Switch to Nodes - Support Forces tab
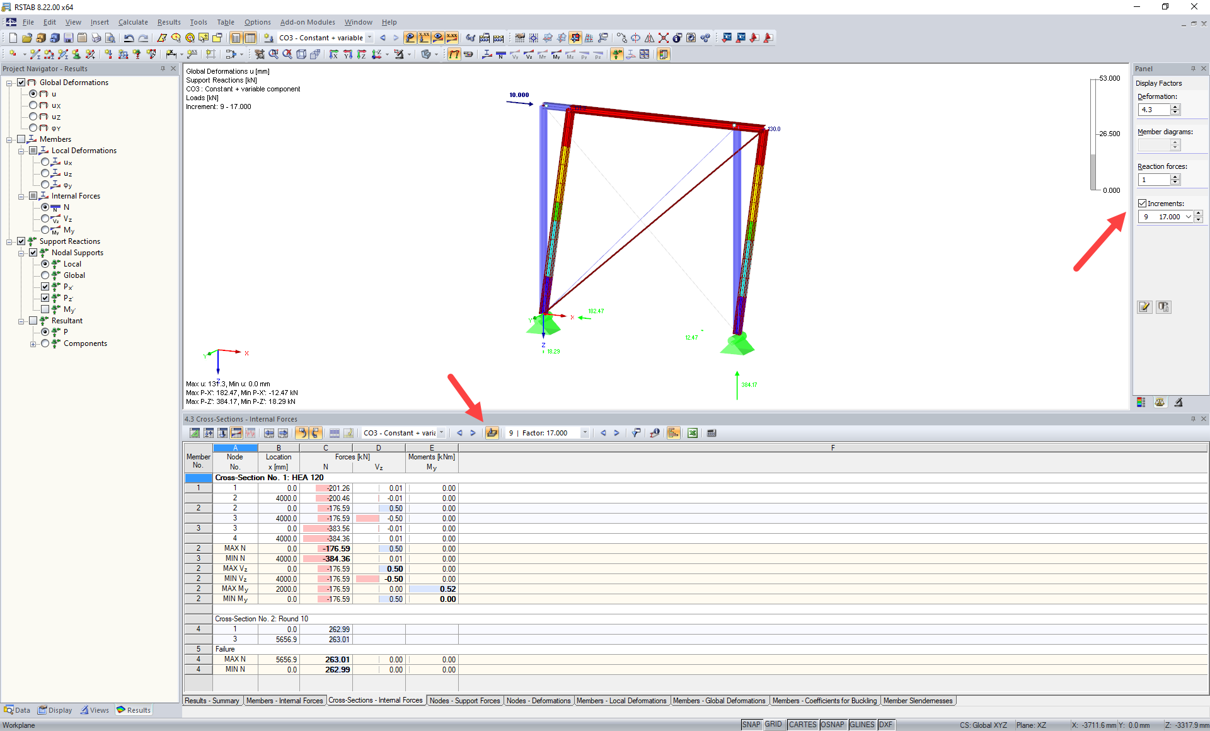The height and width of the screenshot is (731, 1210). point(464,701)
